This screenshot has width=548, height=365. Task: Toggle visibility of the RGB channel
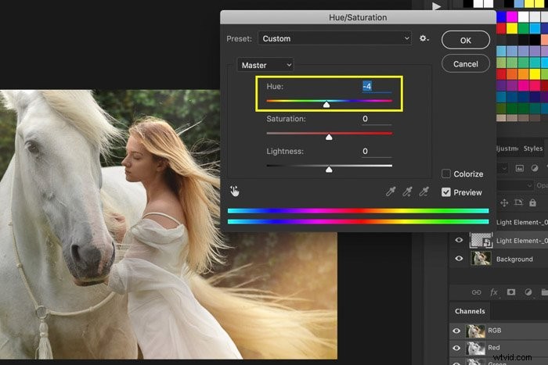(x=456, y=331)
